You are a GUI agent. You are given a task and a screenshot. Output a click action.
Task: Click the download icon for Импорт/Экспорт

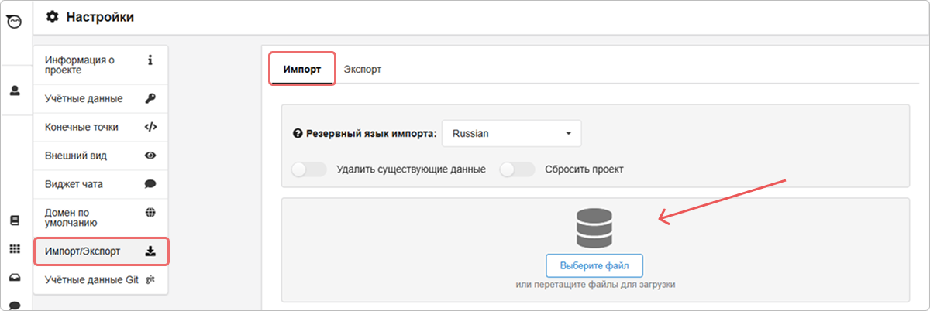[x=150, y=251]
